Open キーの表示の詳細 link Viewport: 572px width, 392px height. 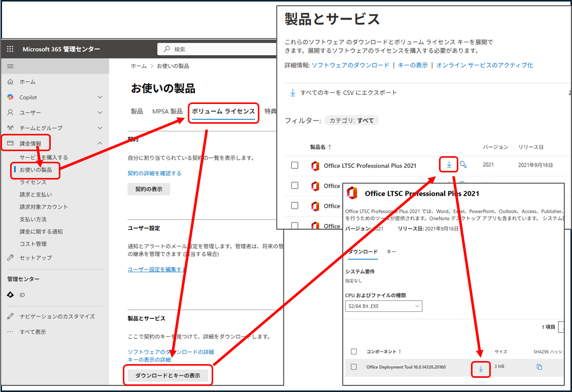149,360
